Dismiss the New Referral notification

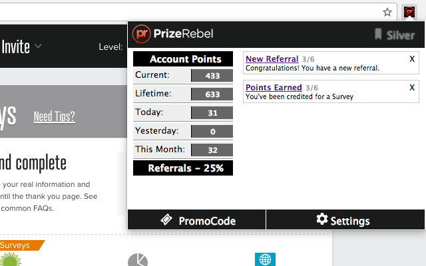click(x=412, y=59)
